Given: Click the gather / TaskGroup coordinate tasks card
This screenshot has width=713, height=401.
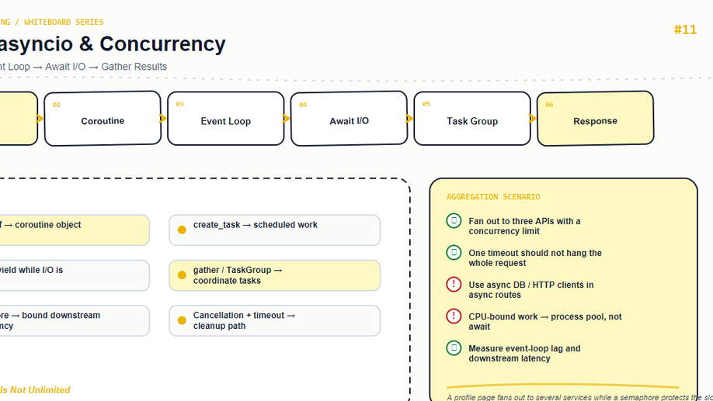Looking at the screenshot, I should [x=275, y=275].
